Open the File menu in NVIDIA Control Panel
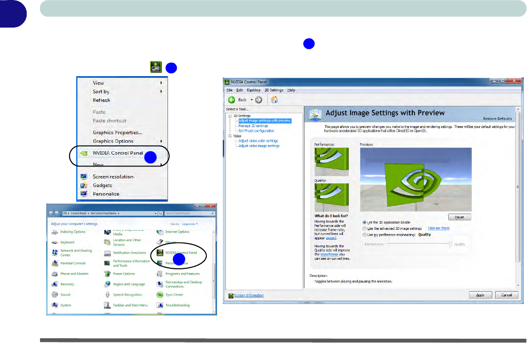The width and height of the screenshot is (527, 343). point(229,90)
